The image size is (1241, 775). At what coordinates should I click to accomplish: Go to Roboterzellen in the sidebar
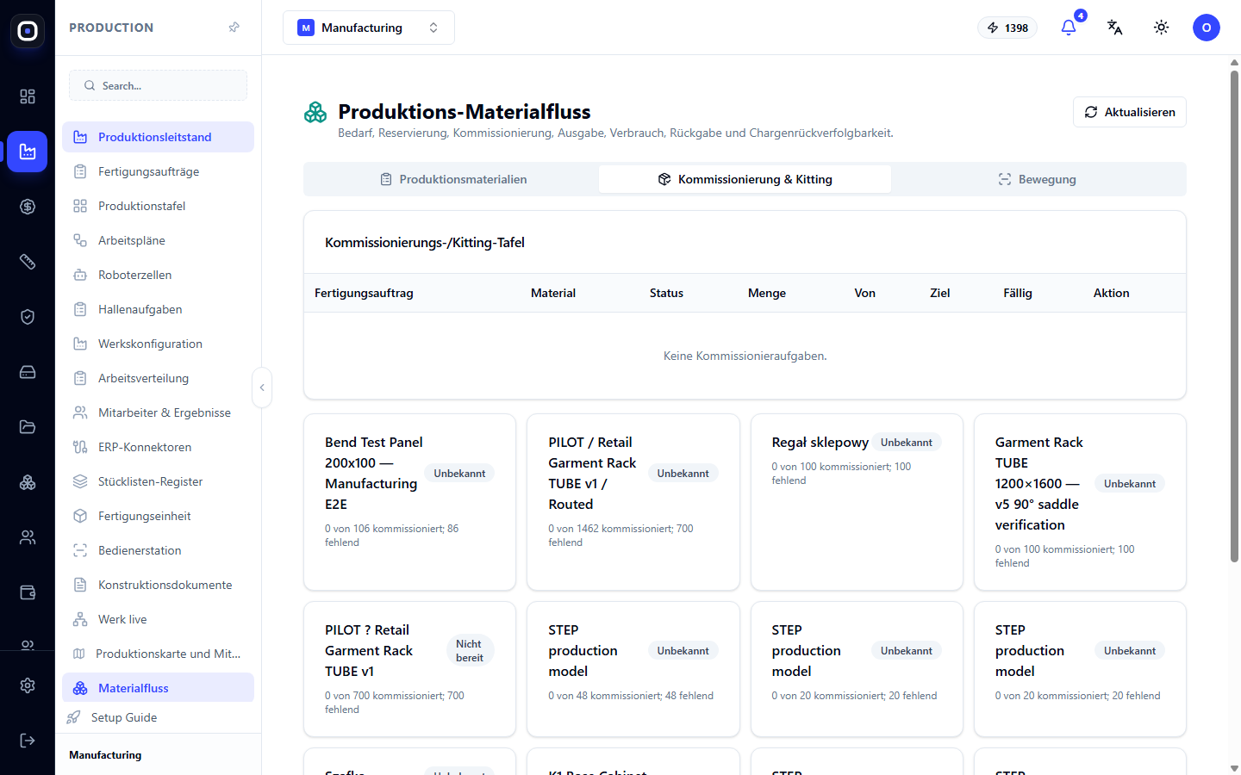pyautogui.click(x=158, y=275)
